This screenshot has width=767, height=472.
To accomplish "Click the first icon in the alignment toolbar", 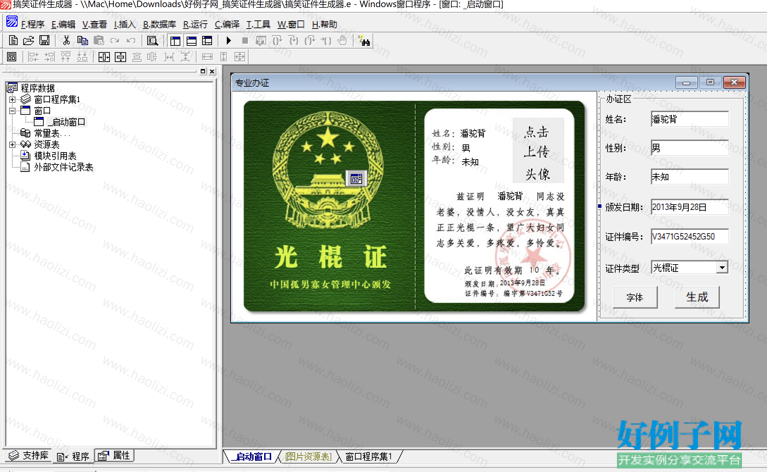I will tap(12, 57).
